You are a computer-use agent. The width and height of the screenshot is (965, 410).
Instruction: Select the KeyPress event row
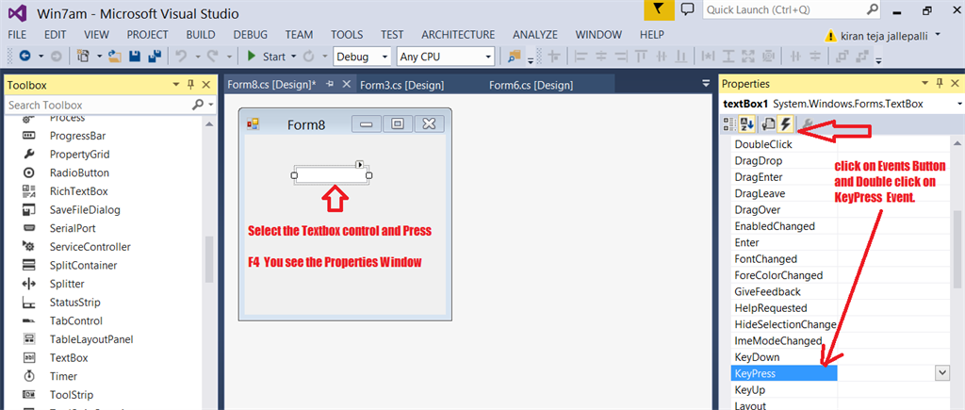point(840,373)
